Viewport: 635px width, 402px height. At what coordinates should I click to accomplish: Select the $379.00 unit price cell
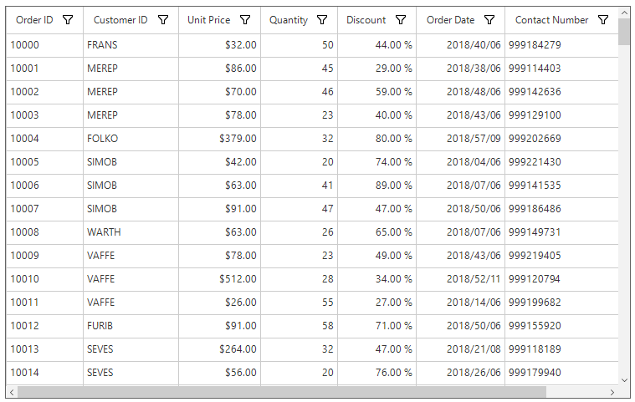coord(219,139)
